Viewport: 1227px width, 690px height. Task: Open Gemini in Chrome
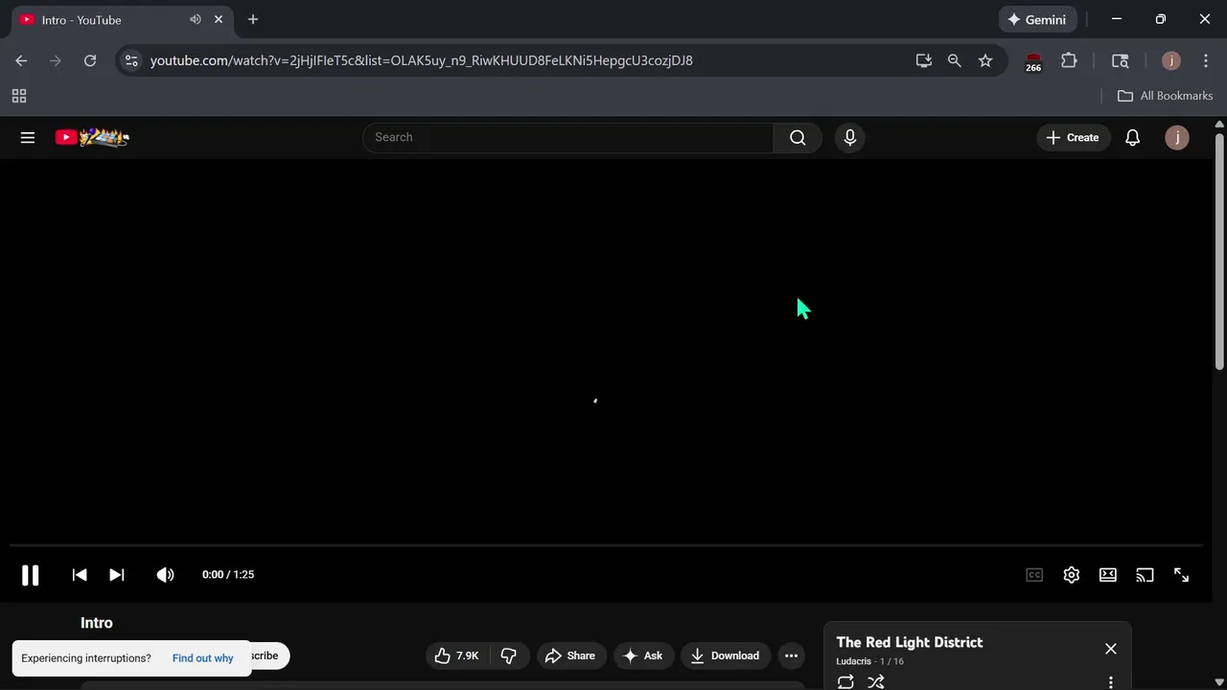[x=1038, y=19]
